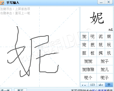The height and width of the screenshot is (91, 114).
Task: Pick candidate character 妔
Action: click(x=109, y=53)
